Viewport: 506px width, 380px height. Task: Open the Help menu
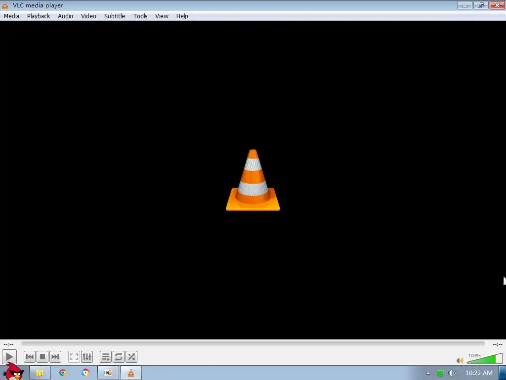pyautogui.click(x=182, y=16)
